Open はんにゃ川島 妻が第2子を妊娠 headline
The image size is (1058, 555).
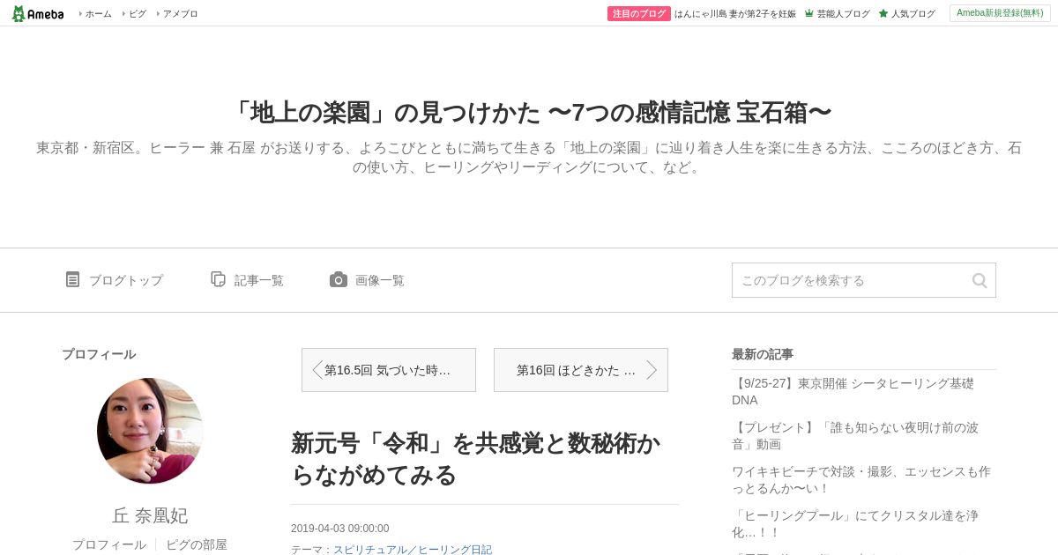(735, 13)
